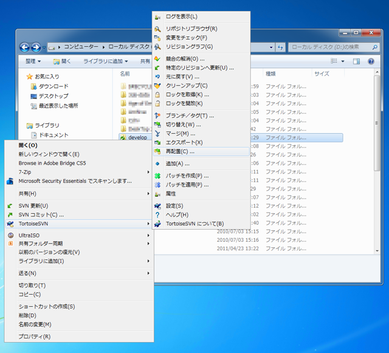
Task: Click the repo-browser icon beside リポジトリブラウザ
Action: 157,29
